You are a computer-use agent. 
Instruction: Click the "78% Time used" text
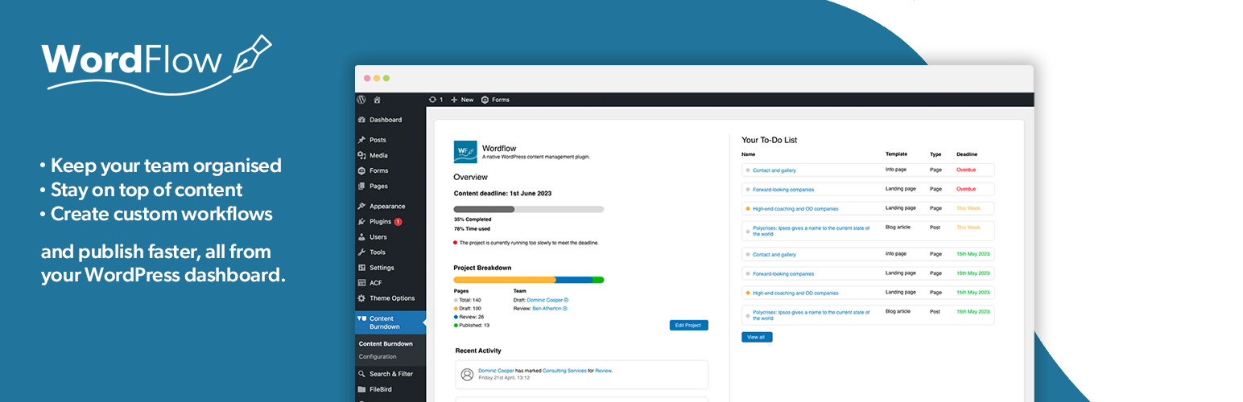click(x=472, y=228)
